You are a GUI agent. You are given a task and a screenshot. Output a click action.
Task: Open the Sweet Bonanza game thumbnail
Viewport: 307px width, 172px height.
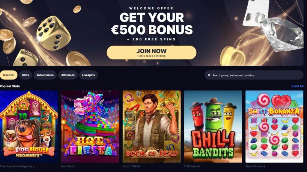point(274,127)
